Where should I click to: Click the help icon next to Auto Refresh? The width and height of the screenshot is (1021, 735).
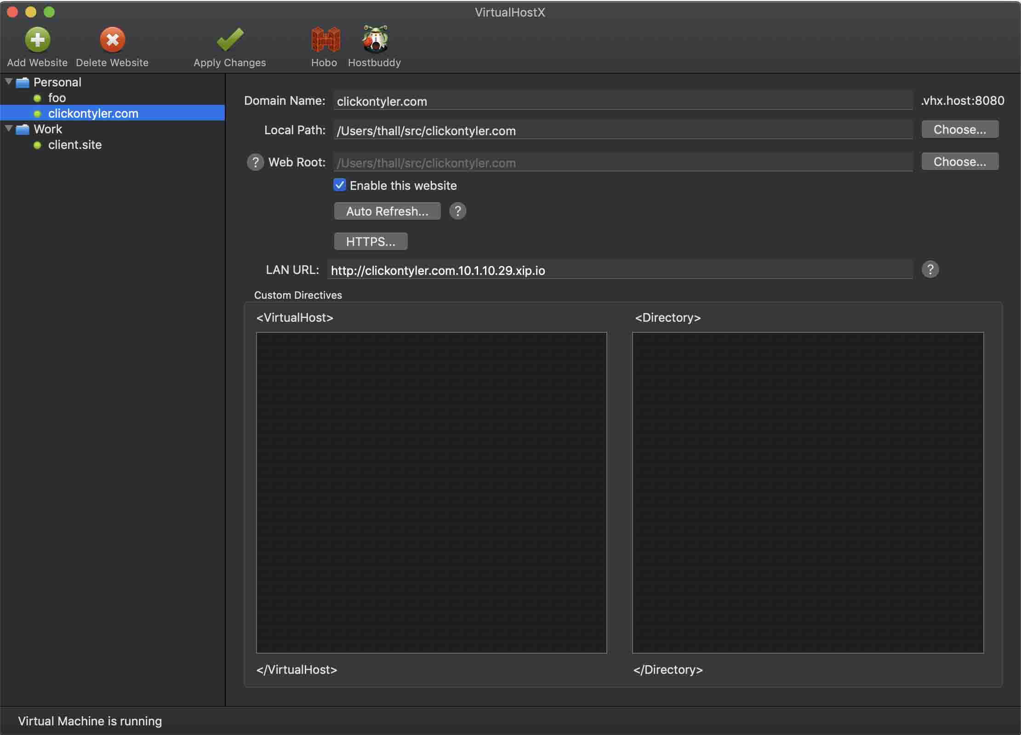point(457,211)
